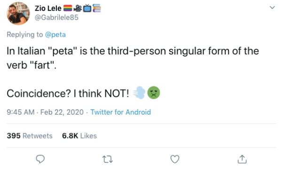Click the Zio Lele display name

pyautogui.click(x=48, y=8)
